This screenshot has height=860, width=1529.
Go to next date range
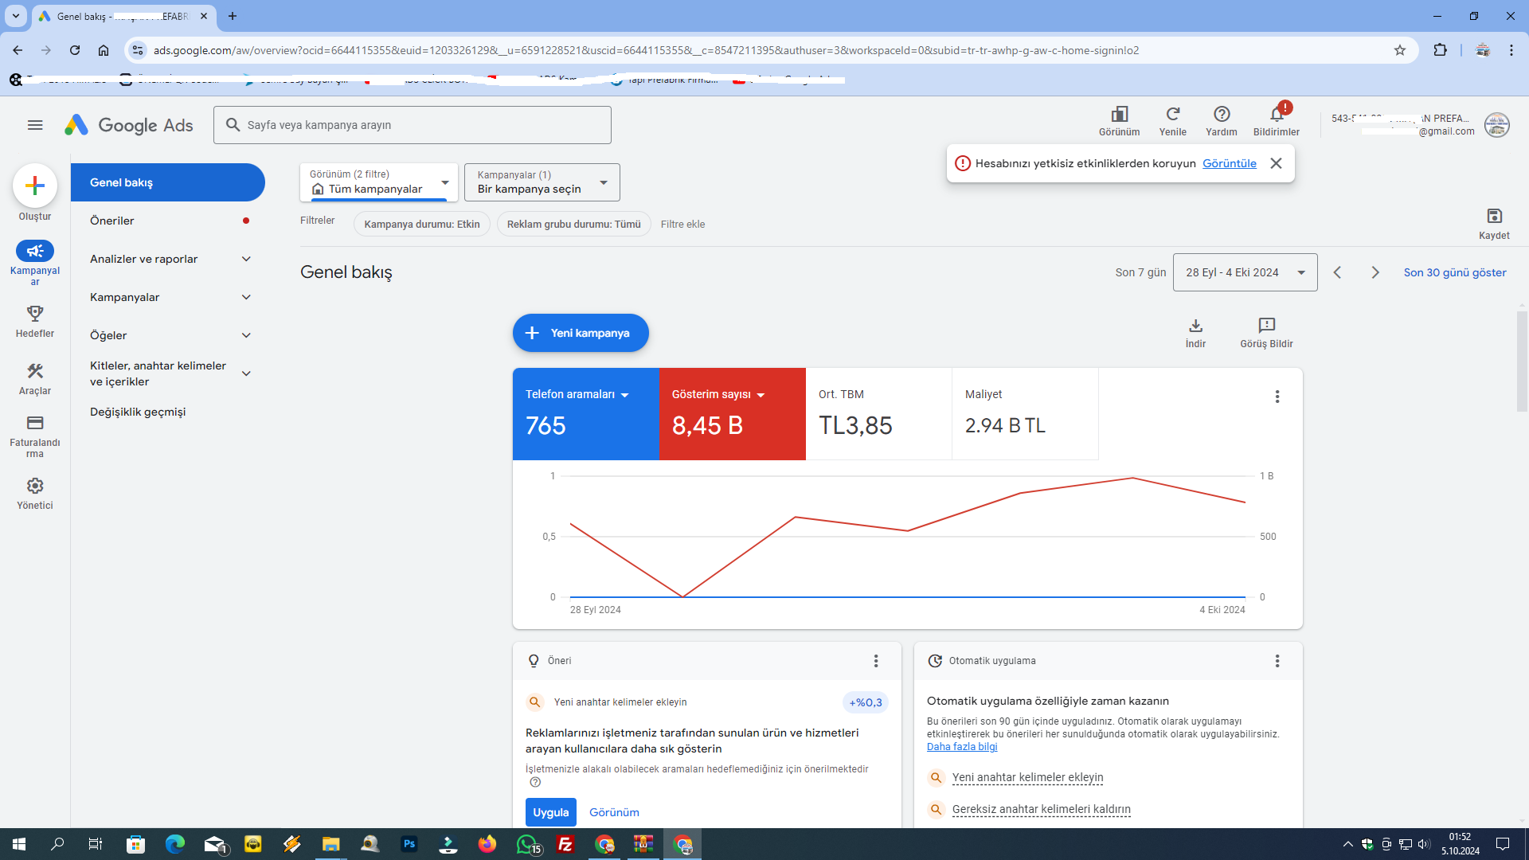(1375, 272)
